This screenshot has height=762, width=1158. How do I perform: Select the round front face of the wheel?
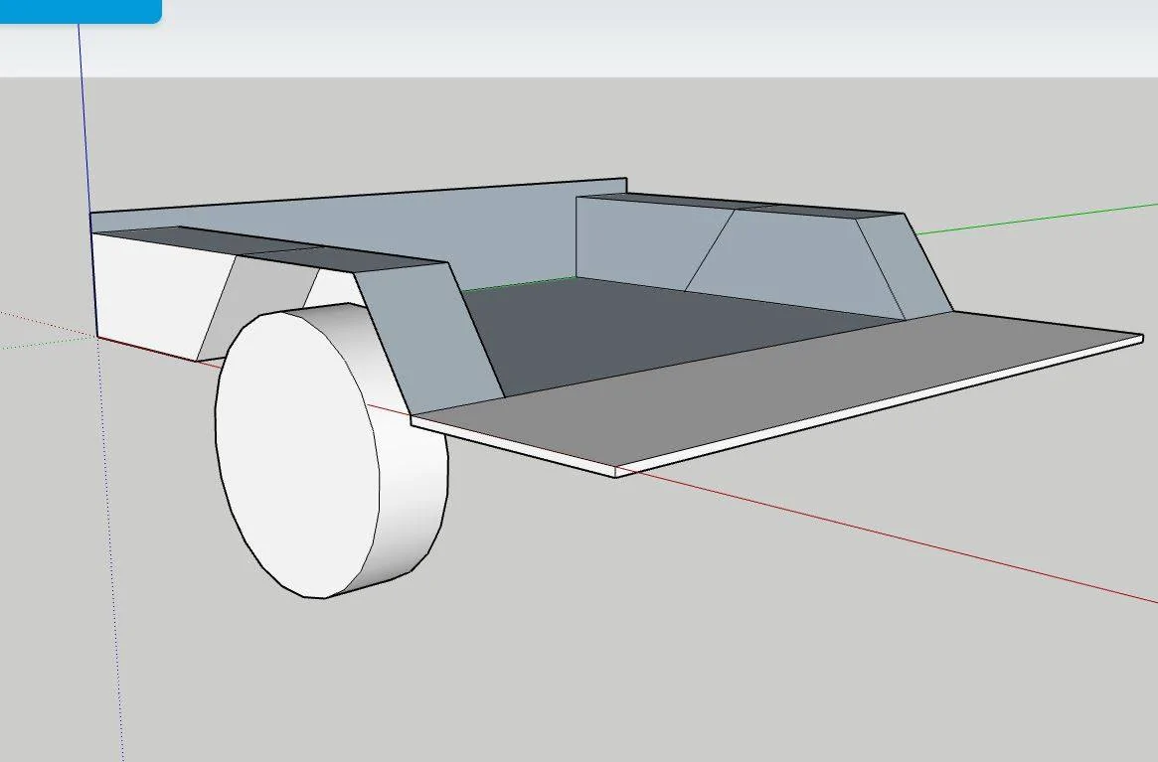(x=297, y=454)
